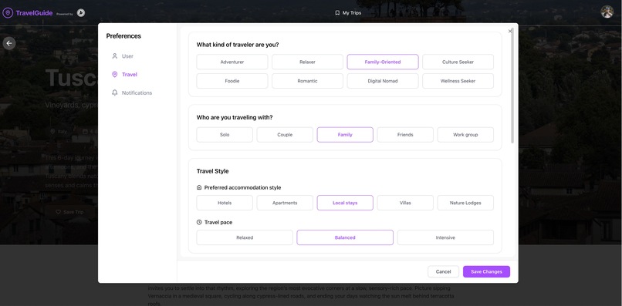Click the bell icon beside Notifications
This screenshot has height=306, width=622.
115,92
